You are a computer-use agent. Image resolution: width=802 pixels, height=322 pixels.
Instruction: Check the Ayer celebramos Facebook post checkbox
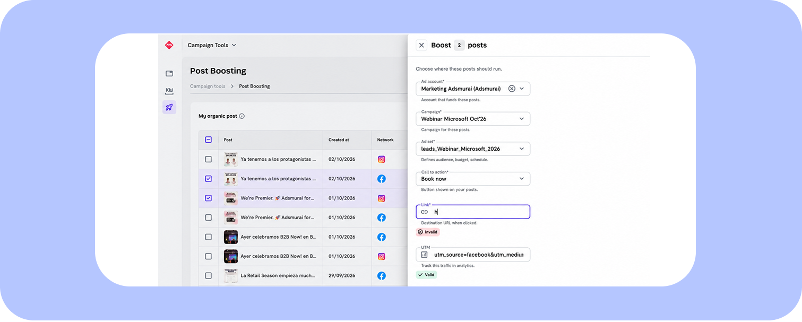[x=208, y=237]
